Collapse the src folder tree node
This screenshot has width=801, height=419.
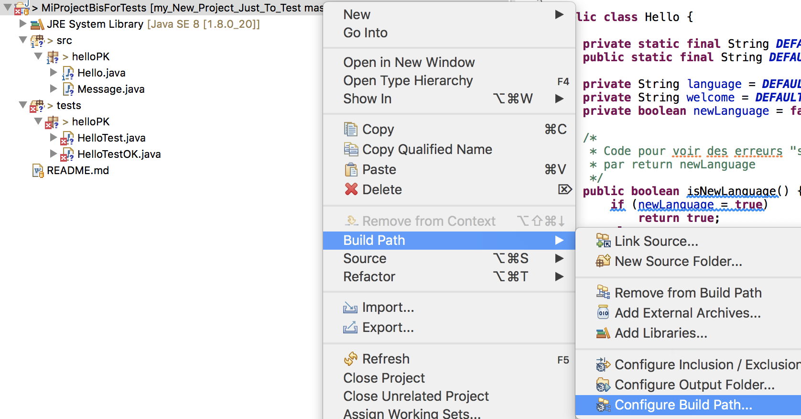[x=22, y=40]
